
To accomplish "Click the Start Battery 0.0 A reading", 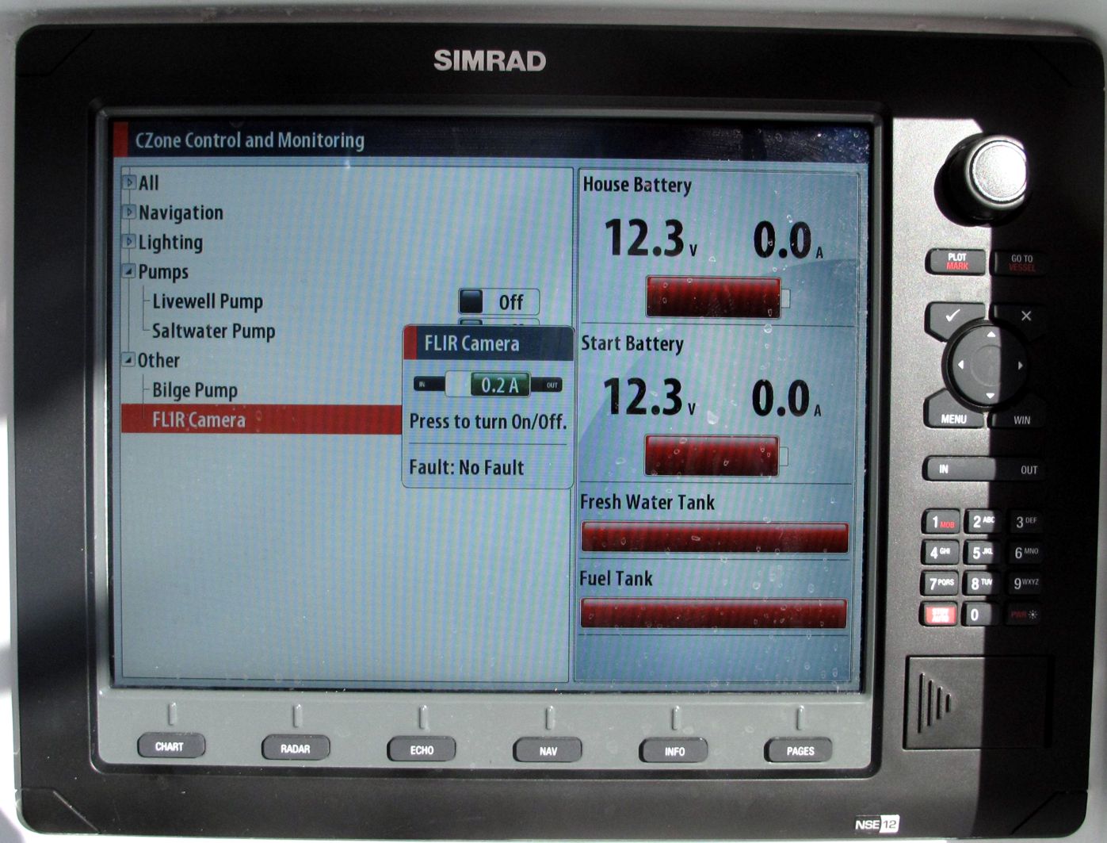I will pyautogui.click(x=786, y=398).
